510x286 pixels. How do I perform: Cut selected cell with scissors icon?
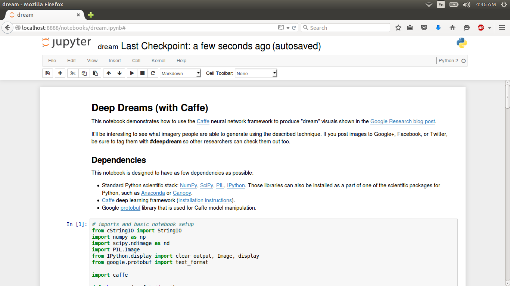click(x=73, y=73)
